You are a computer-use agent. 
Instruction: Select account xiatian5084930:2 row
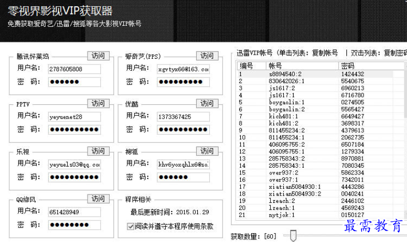pos(315,193)
